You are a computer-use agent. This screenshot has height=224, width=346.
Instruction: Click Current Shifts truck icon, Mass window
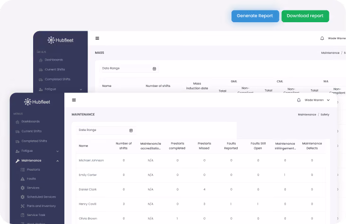41,70
